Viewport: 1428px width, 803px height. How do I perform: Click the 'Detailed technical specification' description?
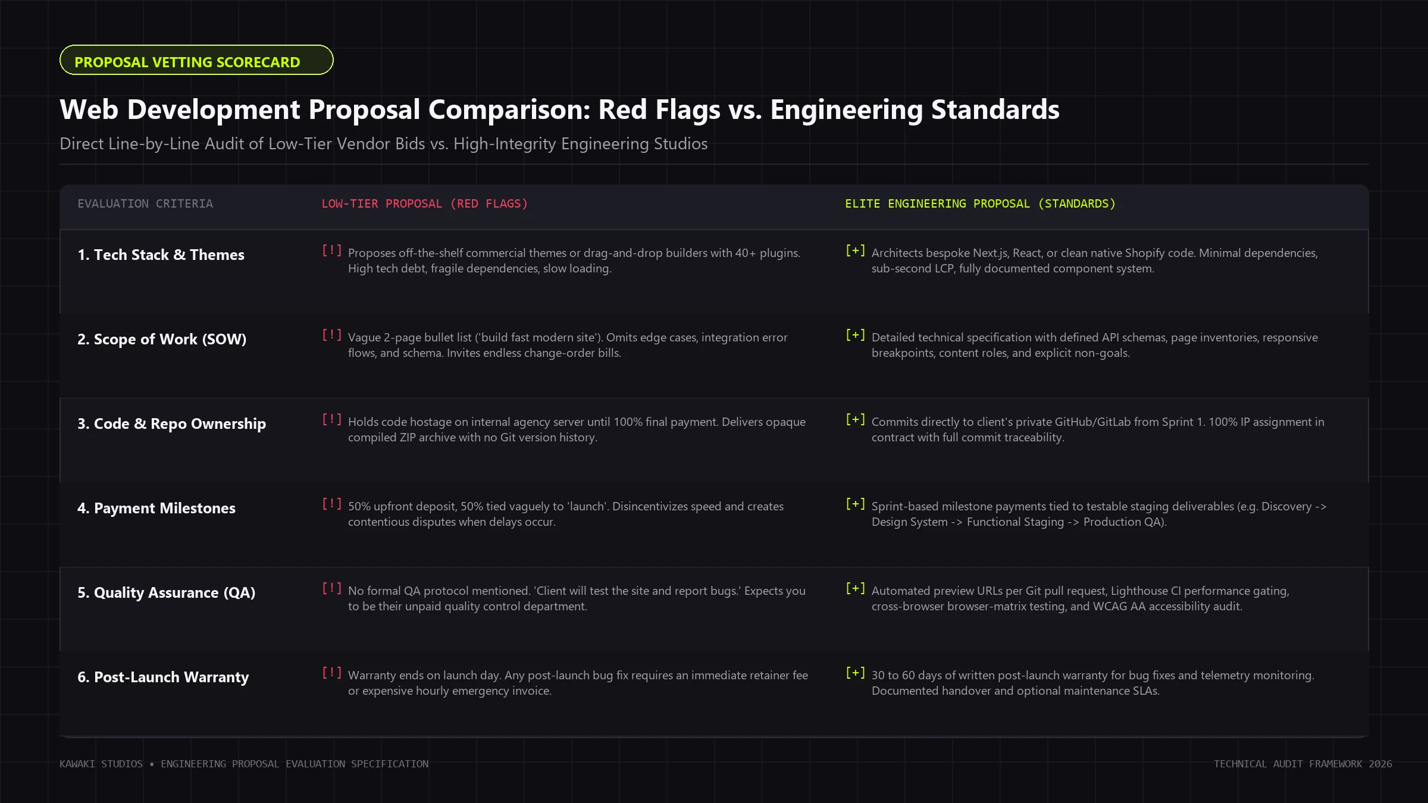tap(1095, 345)
